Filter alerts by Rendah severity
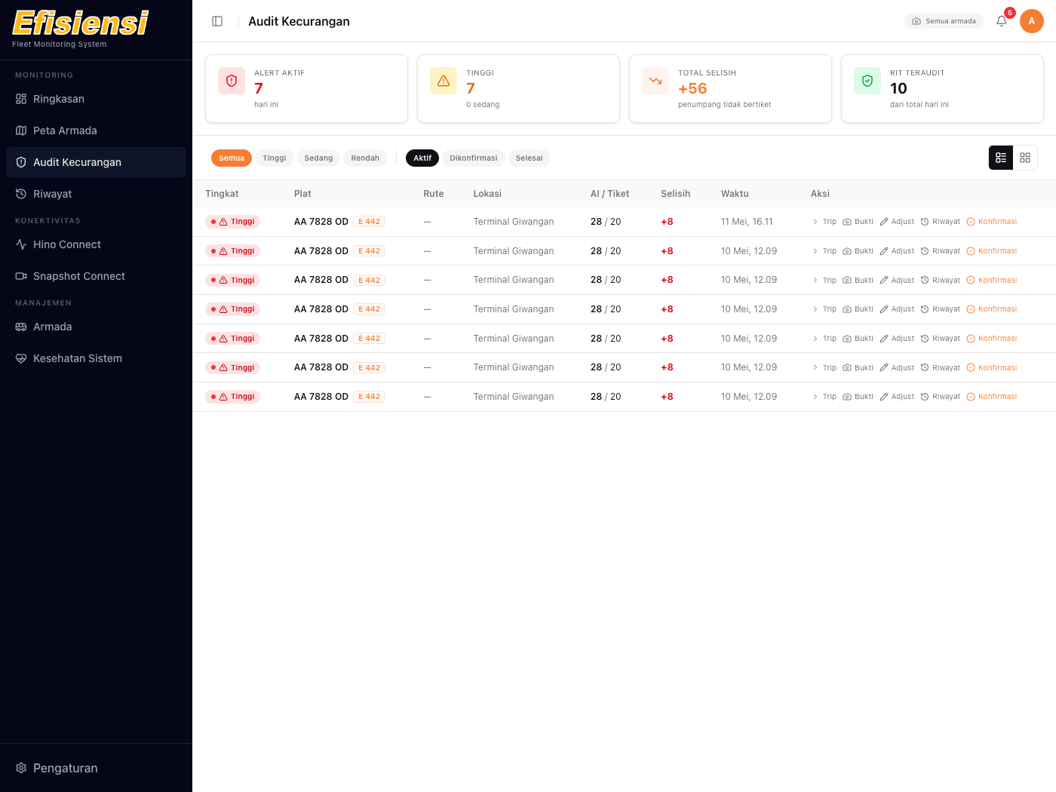The width and height of the screenshot is (1056, 792). pos(365,158)
